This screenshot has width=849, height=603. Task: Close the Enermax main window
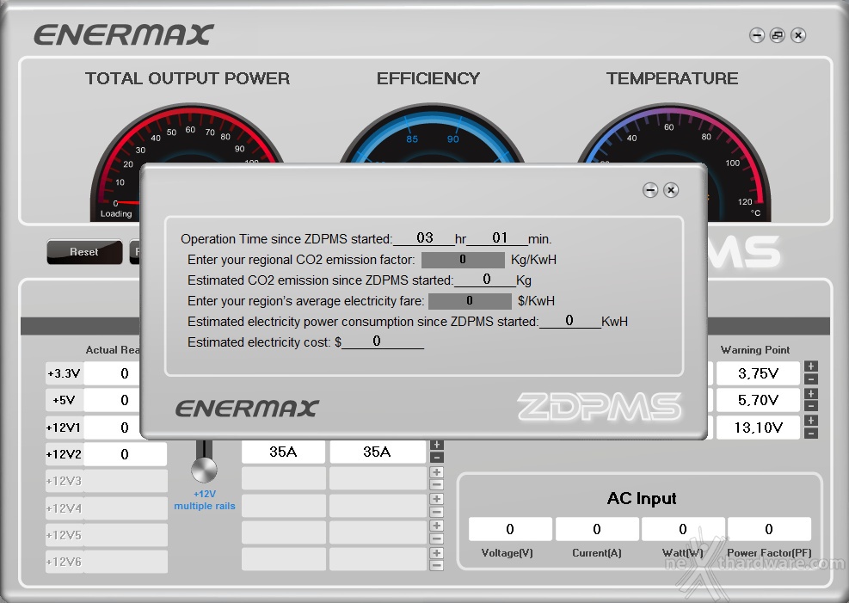coord(798,36)
